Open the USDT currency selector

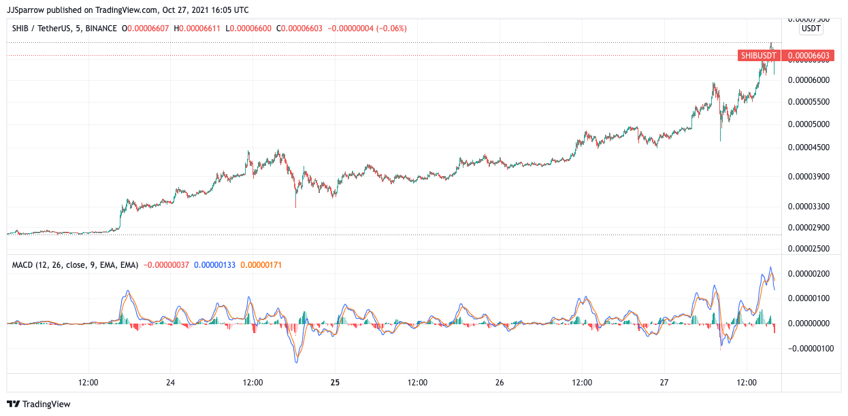point(811,29)
